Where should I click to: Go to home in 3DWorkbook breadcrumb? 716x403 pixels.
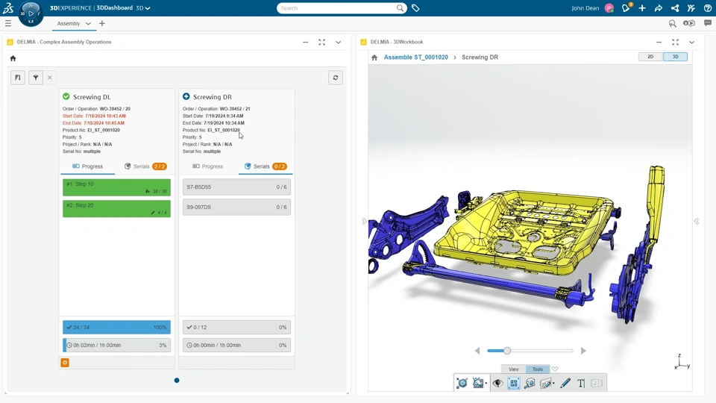[x=374, y=57]
